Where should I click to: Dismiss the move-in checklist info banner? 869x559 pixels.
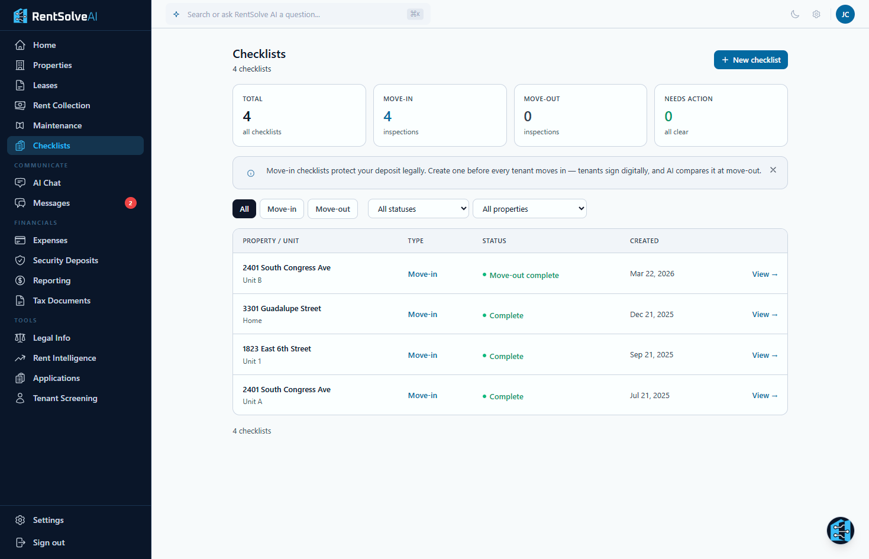point(773,170)
